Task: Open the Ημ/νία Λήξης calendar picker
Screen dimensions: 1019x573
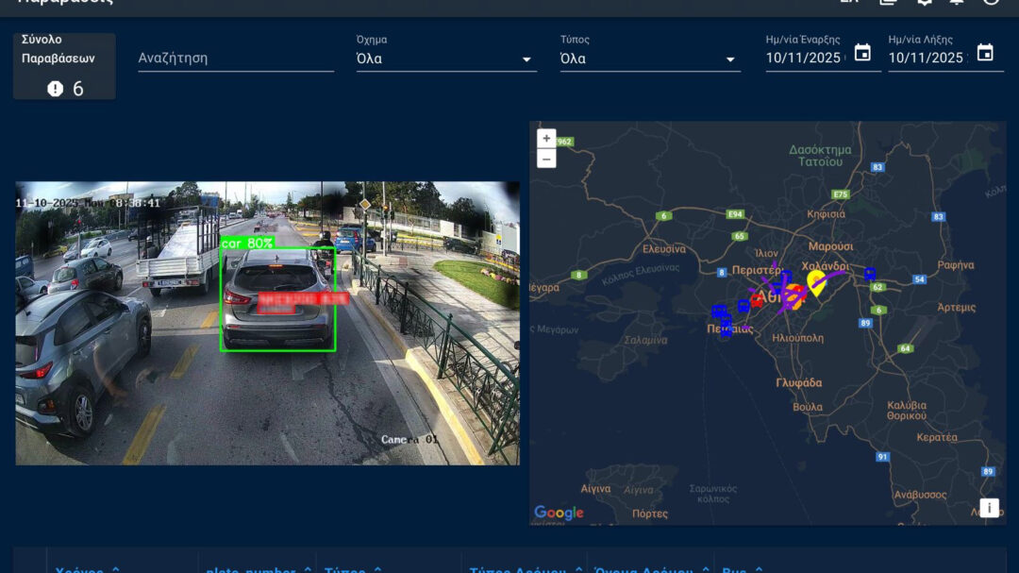Action: (x=985, y=54)
